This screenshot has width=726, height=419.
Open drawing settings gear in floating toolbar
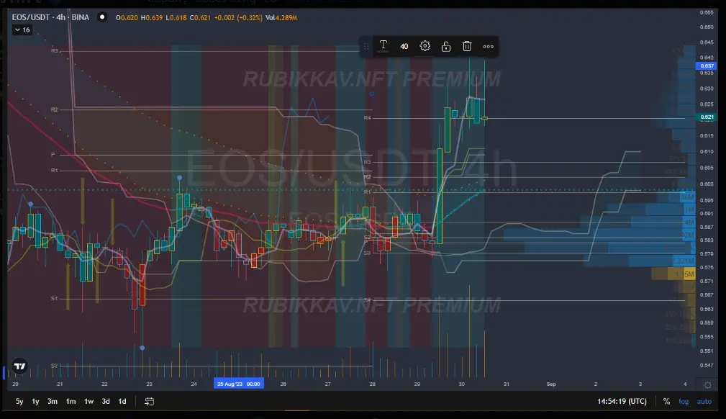pos(425,46)
